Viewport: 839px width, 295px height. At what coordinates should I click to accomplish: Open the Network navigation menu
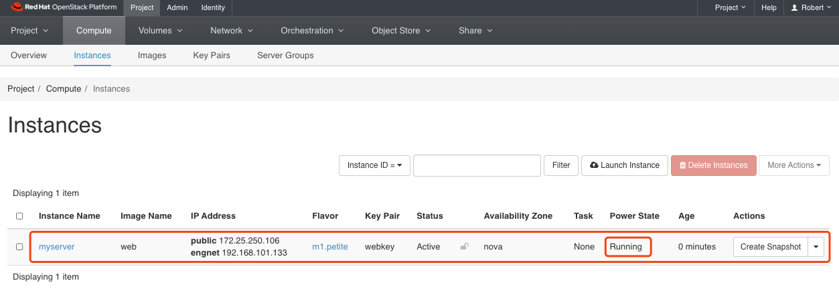[231, 31]
